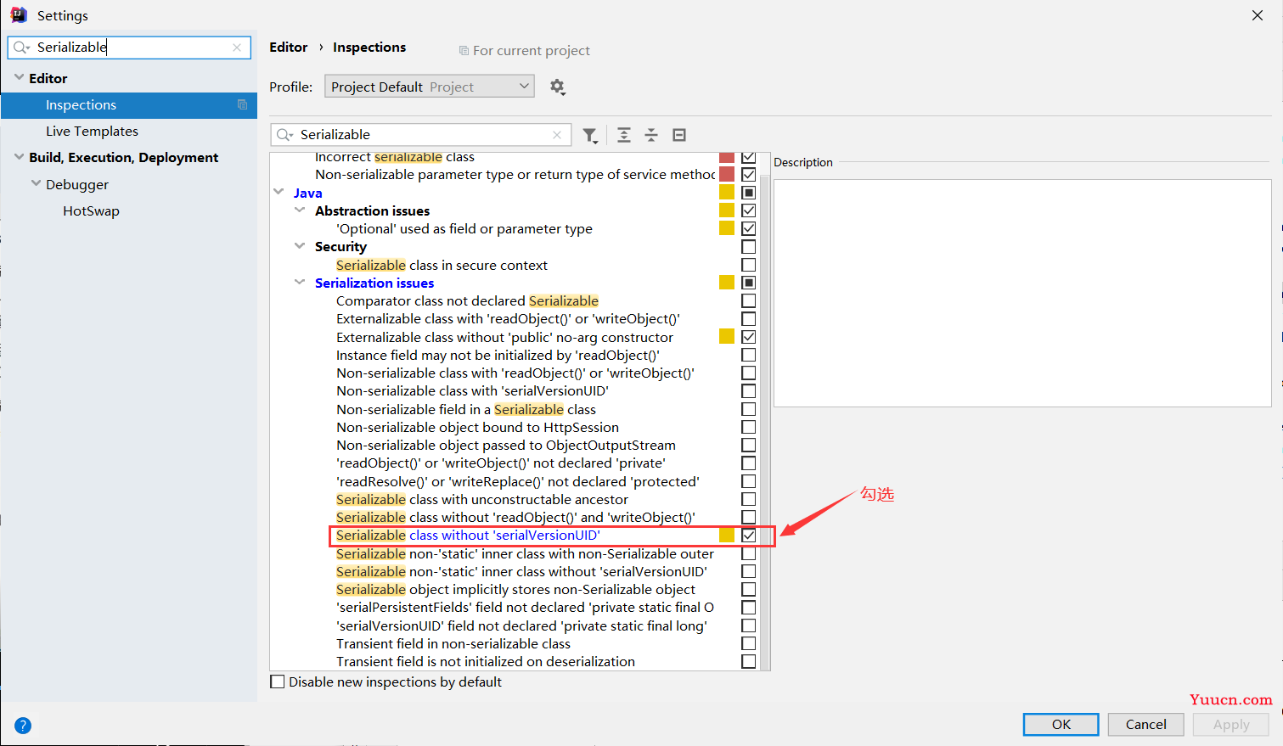Screen dimensions: 1283x746
Task: Enable 'Comparator class not declared Serializable' checkbox
Action: [748, 301]
